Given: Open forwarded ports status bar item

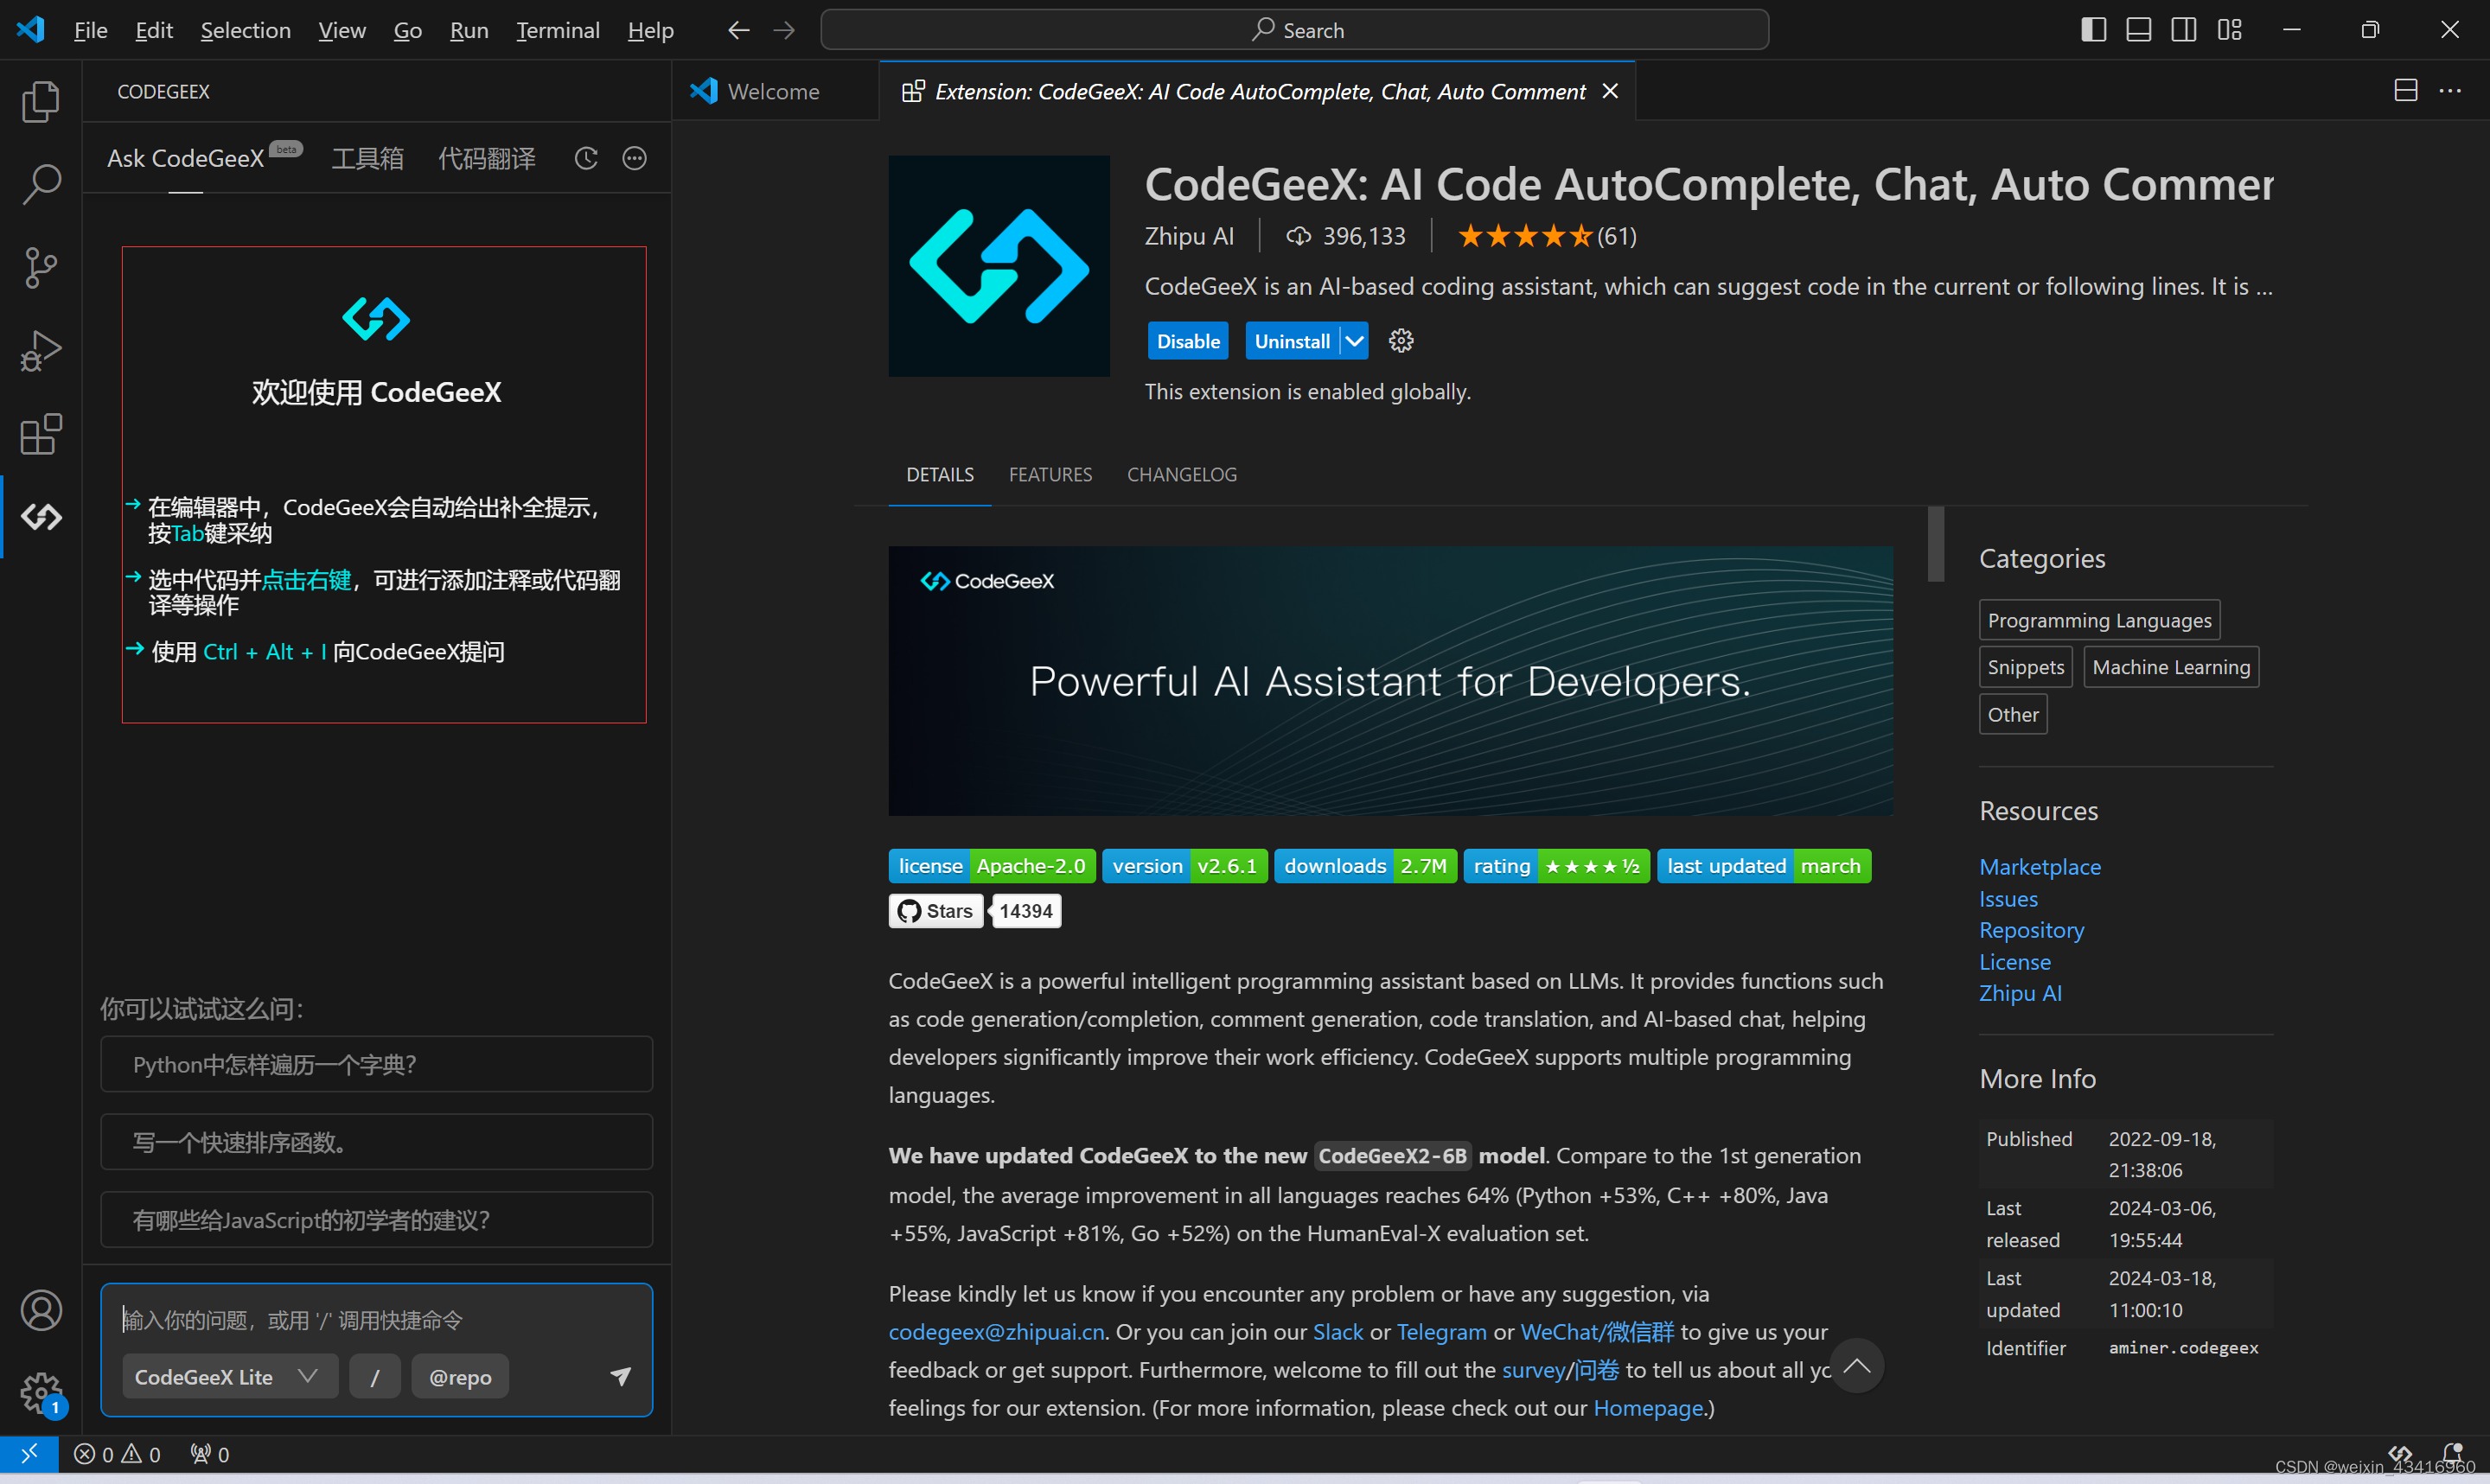Looking at the screenshot, I should 210,1454.
